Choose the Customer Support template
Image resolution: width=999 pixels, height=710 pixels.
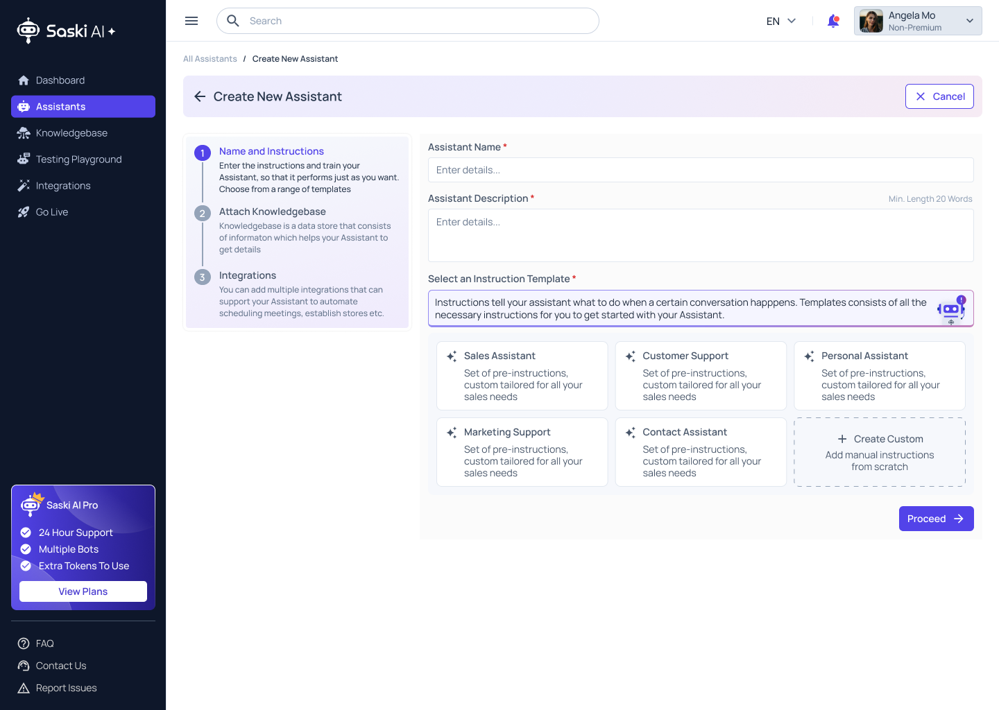tap(701, 375)
